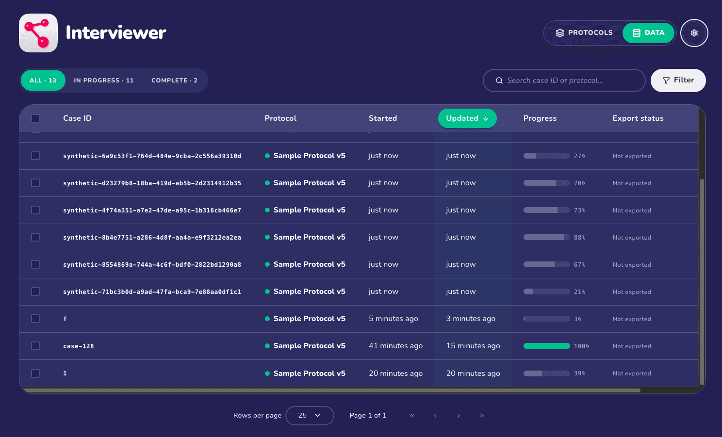The width and height of the screenshot is (722, 437).
Task: Open case synthetic-8554869a-744a-4c6f-bdf0-2822bd1290a8
Action: tap(152, 265)
